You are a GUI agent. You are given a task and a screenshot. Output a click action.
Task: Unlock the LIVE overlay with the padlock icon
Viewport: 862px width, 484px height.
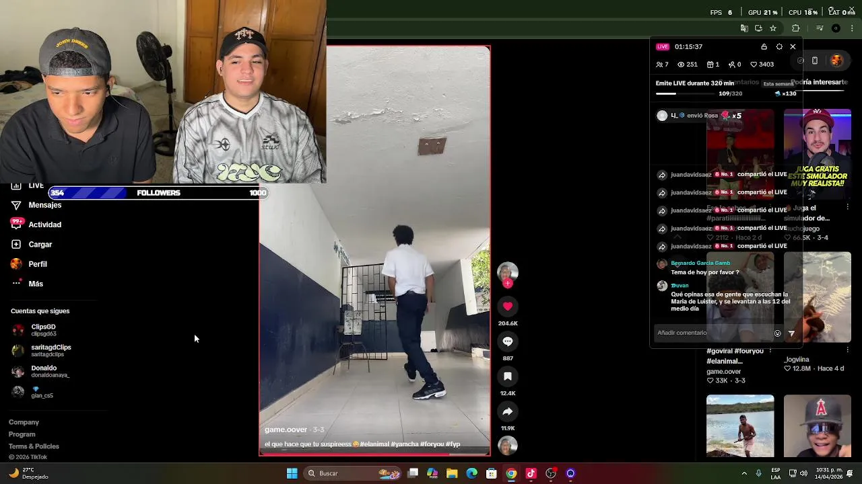764,46
